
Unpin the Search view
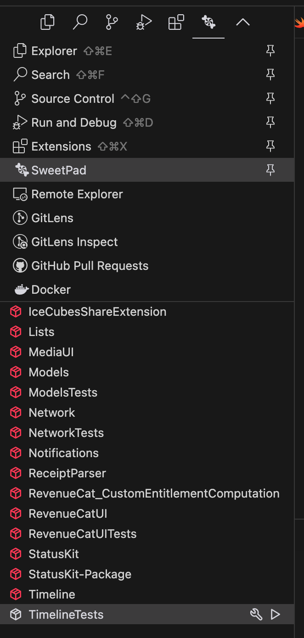tap(270, 75)
